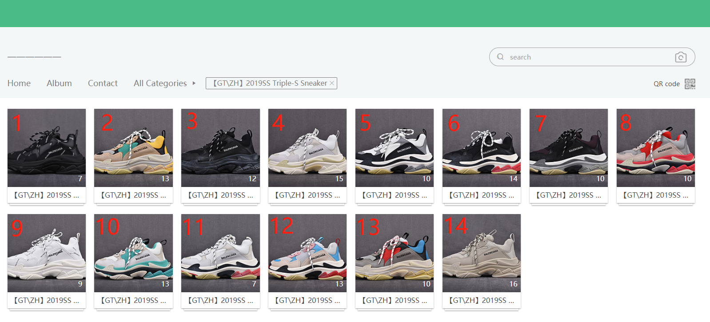Focus the search input field
The width and height of the screenshot is (710, 322).
coord(592,57)
